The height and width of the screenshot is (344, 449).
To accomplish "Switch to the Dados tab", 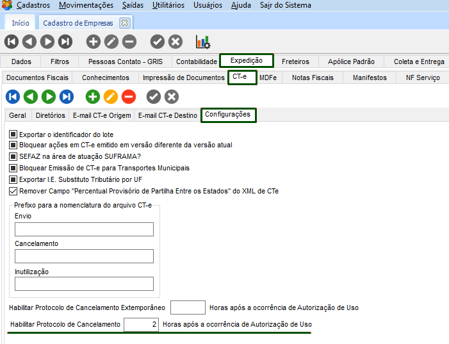I will point(21,61).
